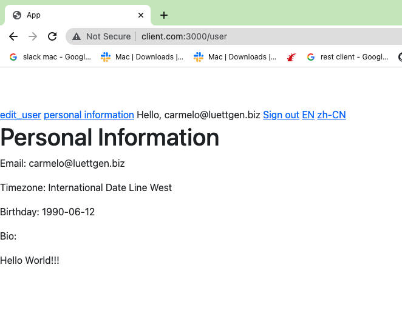This screenshot has width=402, height=336.
Task: Sign out of the account
Action: (281, 115)
